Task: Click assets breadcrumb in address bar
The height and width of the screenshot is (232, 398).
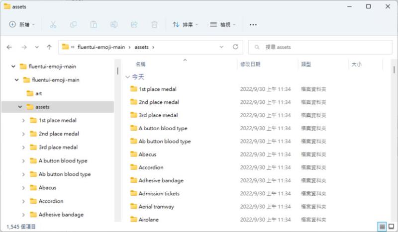Action: (x=141, y=47)
